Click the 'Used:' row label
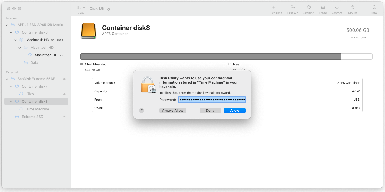385x192 pixels. point(99,108)
